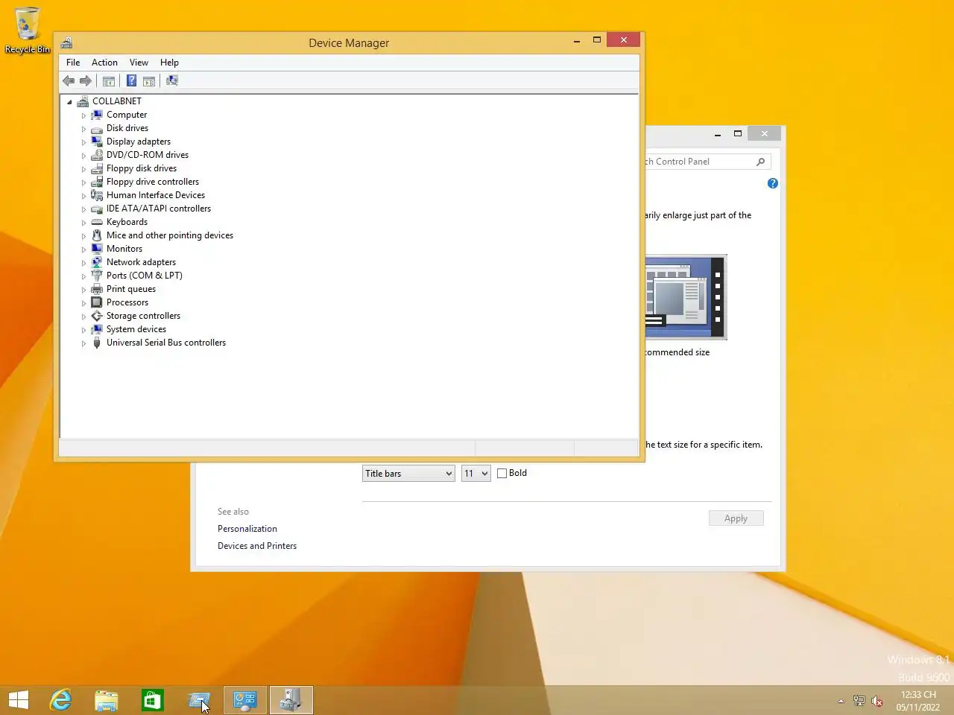This screenshot has height=715, width=954.
Task: Open the Personalization link
Action: [x=247, y=529]
